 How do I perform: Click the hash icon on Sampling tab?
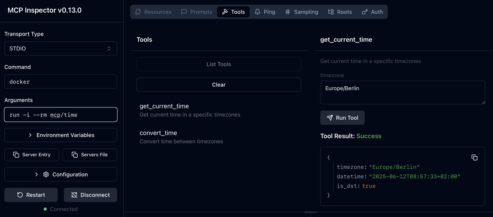287,12
